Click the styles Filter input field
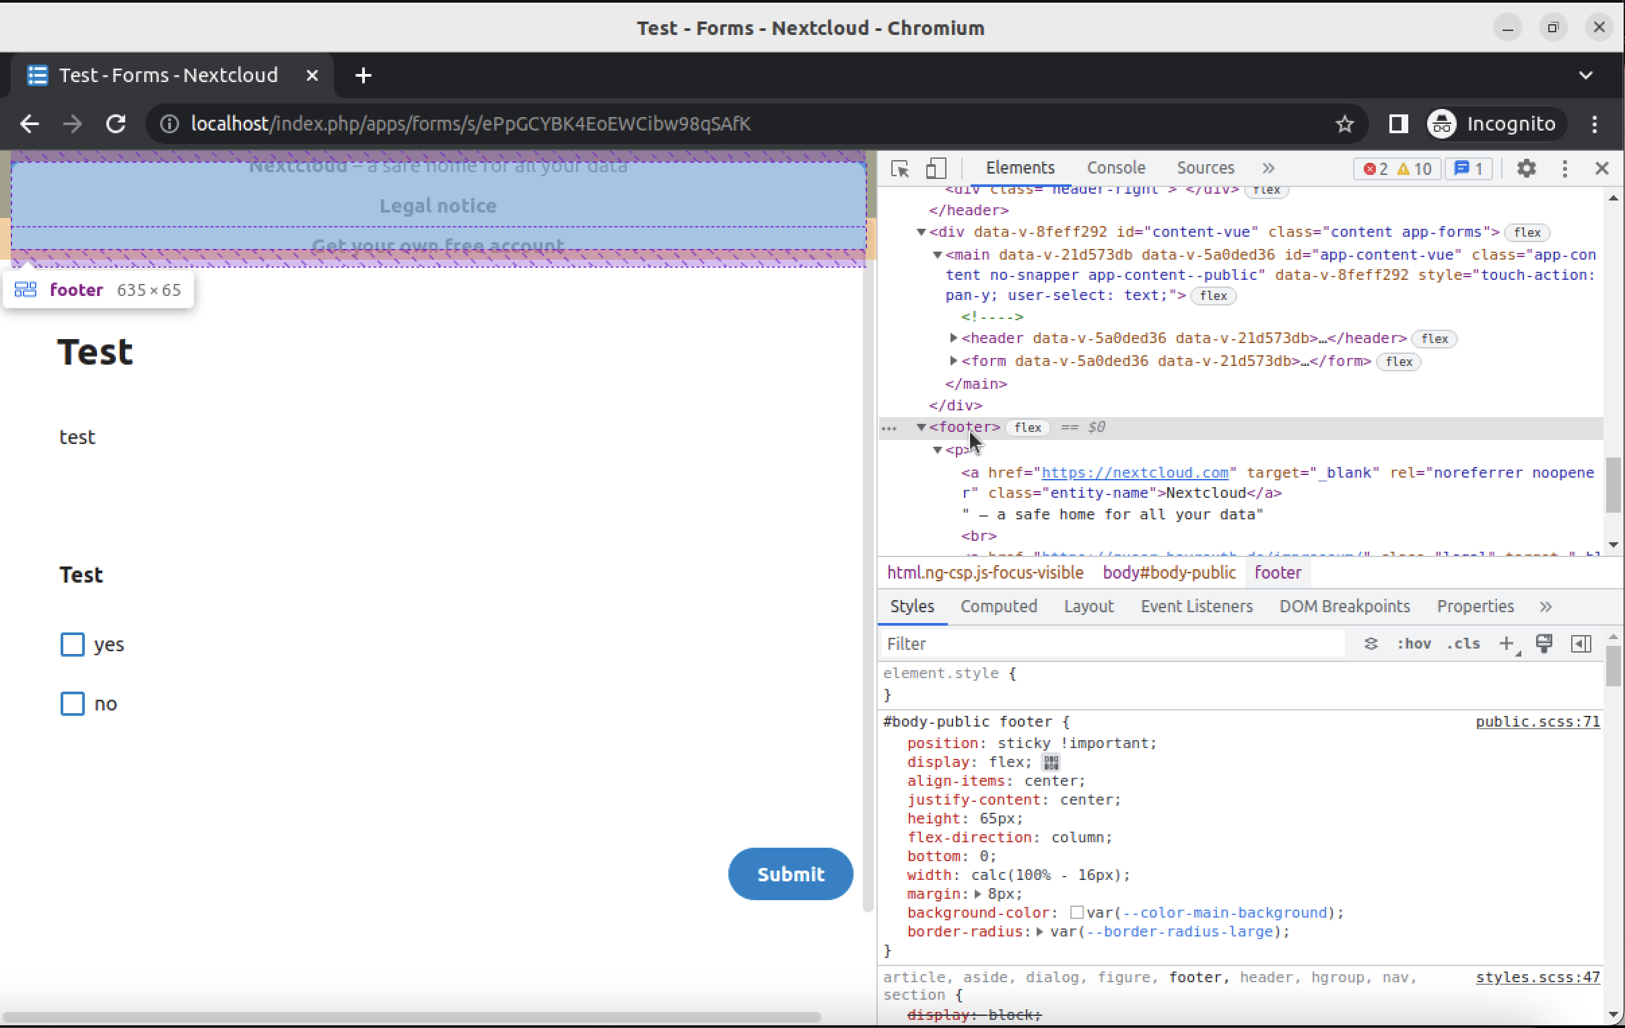The image size is (1625, 1028). point(1113,644)
